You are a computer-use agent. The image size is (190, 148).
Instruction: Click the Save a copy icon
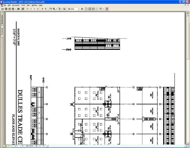[6, 9]
